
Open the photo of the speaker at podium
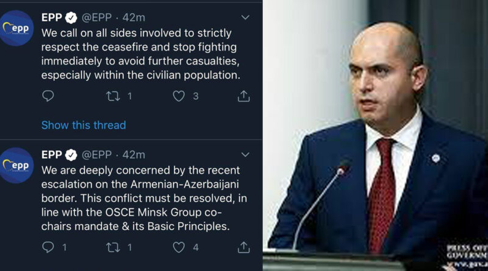[x=375, y=135]
